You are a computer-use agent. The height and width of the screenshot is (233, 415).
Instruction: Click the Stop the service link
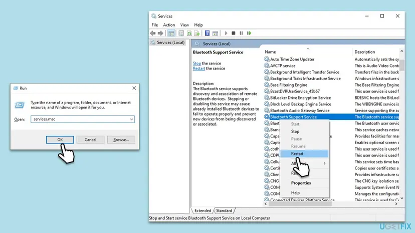pos(197,63)
